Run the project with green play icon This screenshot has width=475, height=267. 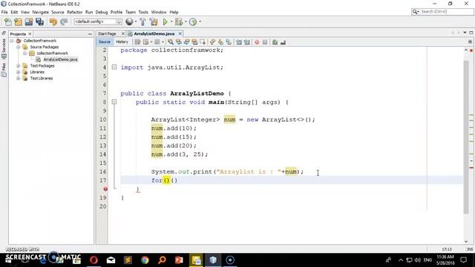point(165,22)
